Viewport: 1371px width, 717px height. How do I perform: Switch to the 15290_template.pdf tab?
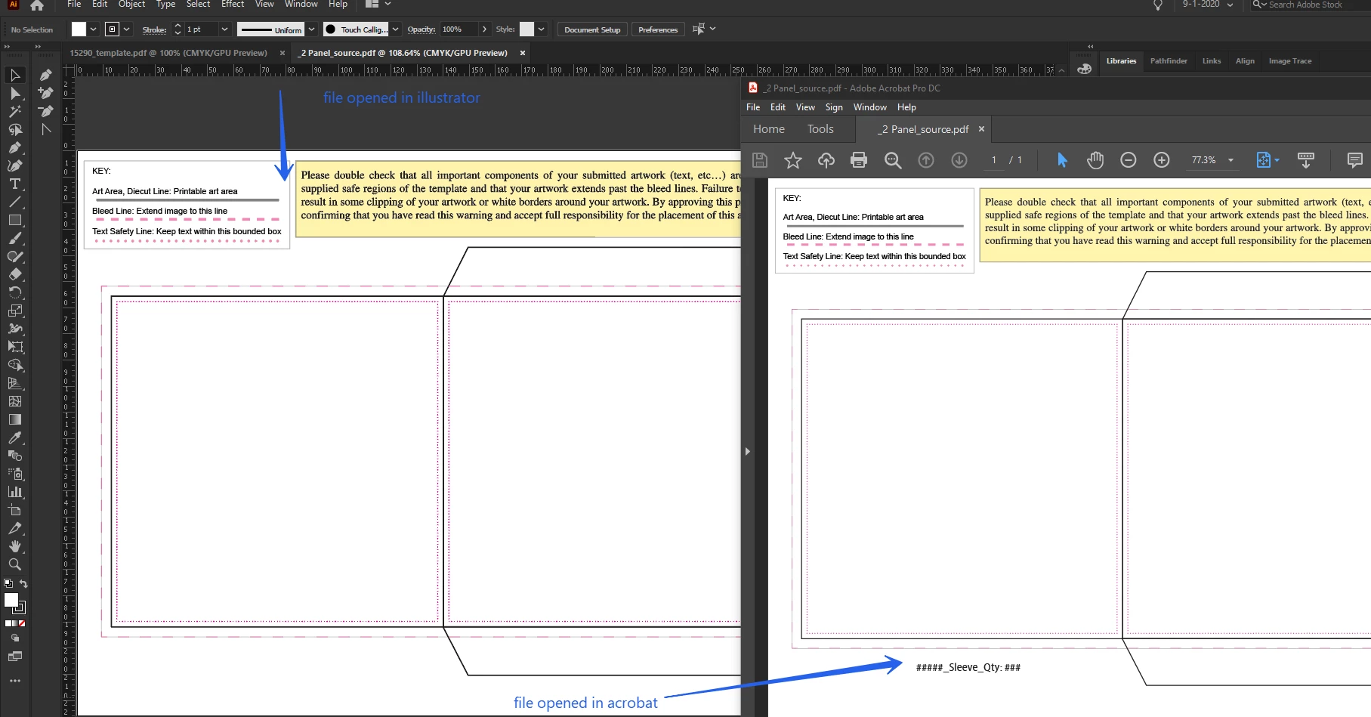pos(168,53)
